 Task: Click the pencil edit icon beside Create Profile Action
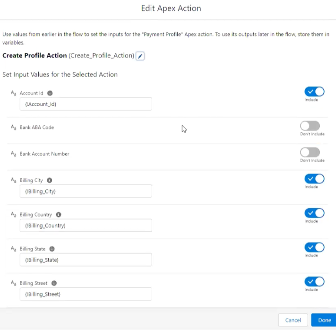pos(140,56)
